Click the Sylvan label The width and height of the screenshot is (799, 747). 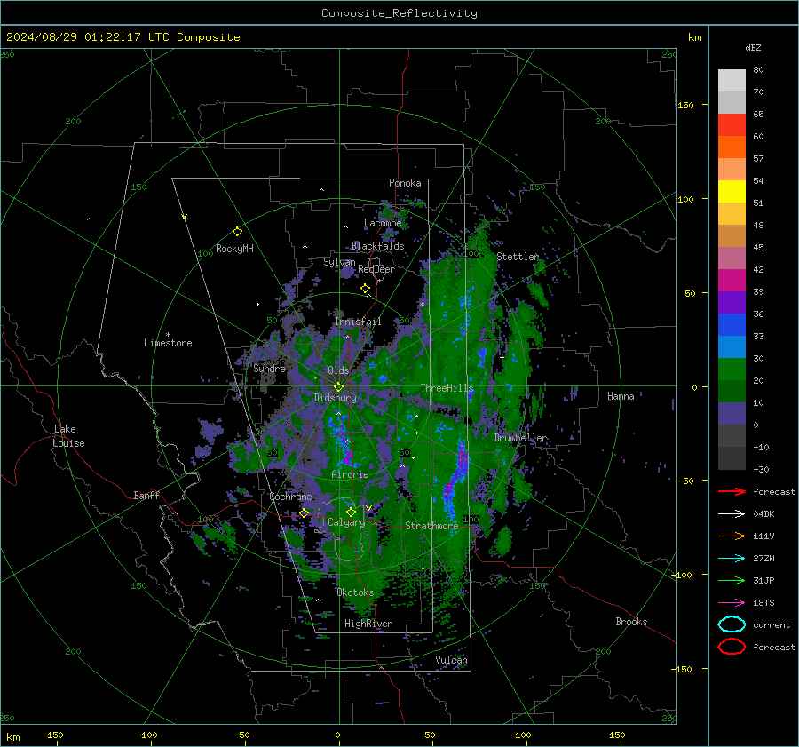pos(339,263)
